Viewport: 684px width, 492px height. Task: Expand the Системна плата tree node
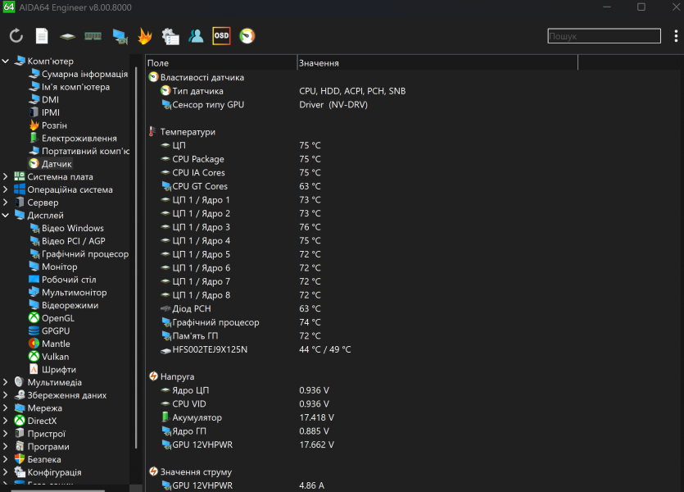pyautogui.click(x=7, y=177)
